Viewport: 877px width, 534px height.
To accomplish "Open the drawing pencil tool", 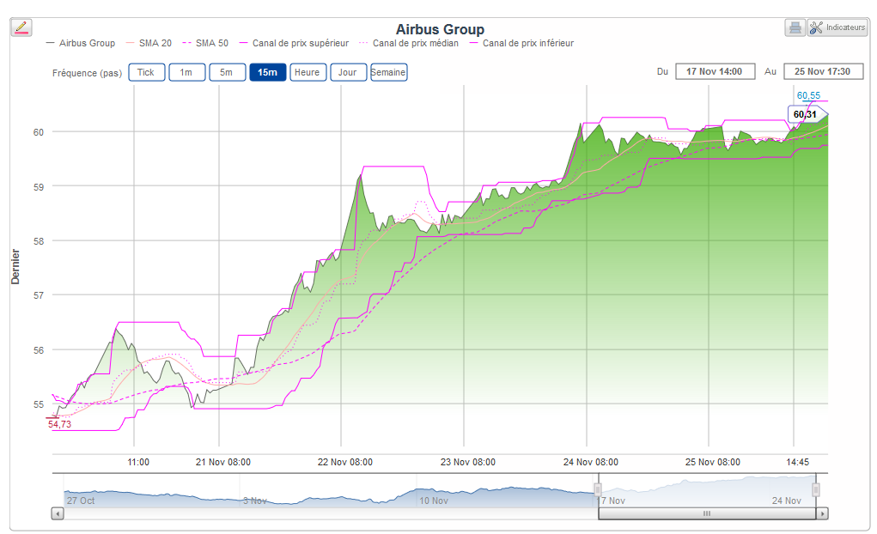I will (21, 27).
